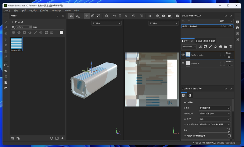The width and height of the screenshot is (244, 147).
Task: Switch to テクスチャセットの設定 tab
Action: (205, 41)
